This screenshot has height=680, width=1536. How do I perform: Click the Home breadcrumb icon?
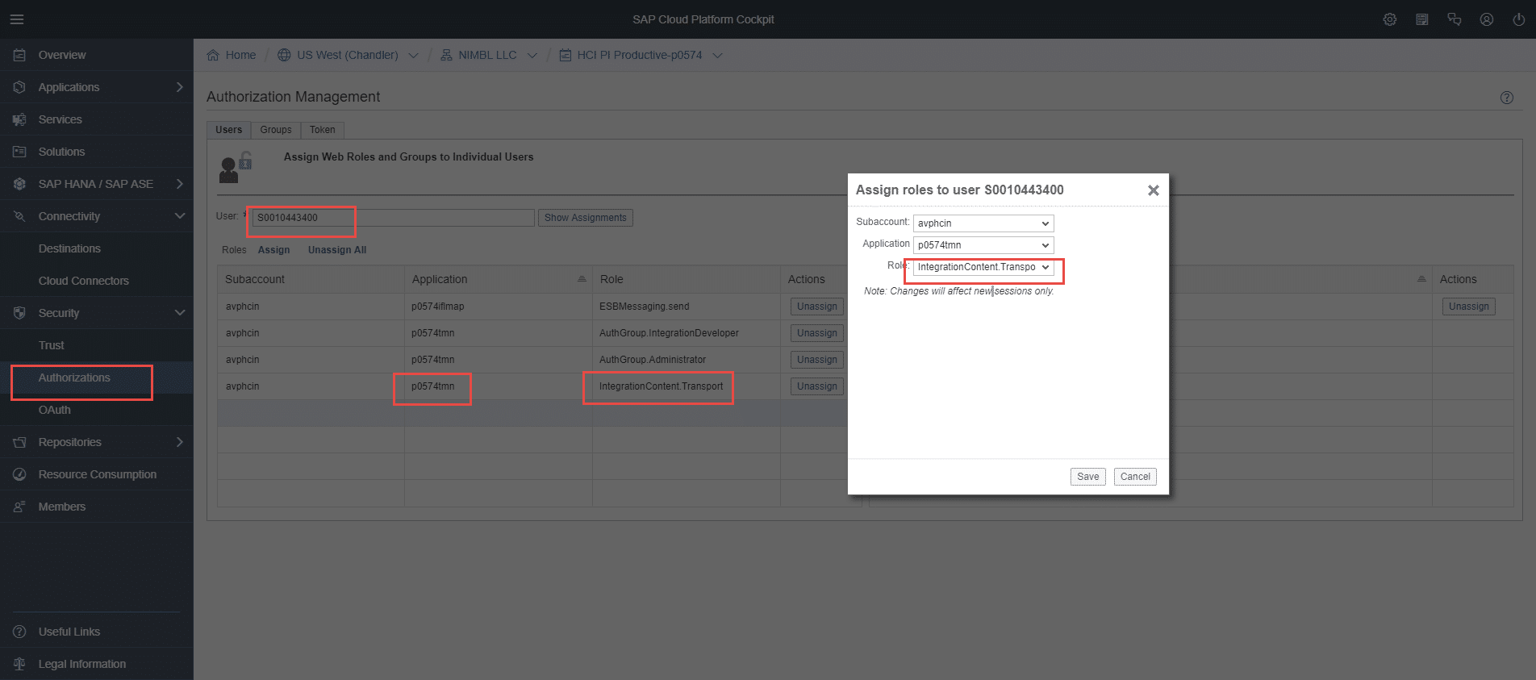213,55
